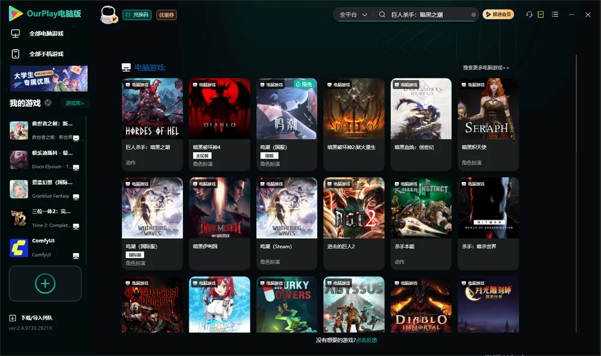Open 鸣潮 (Steam) game card
Image resolution: width=601 pixels, height=356 pixels.
[x=287, y=223]
